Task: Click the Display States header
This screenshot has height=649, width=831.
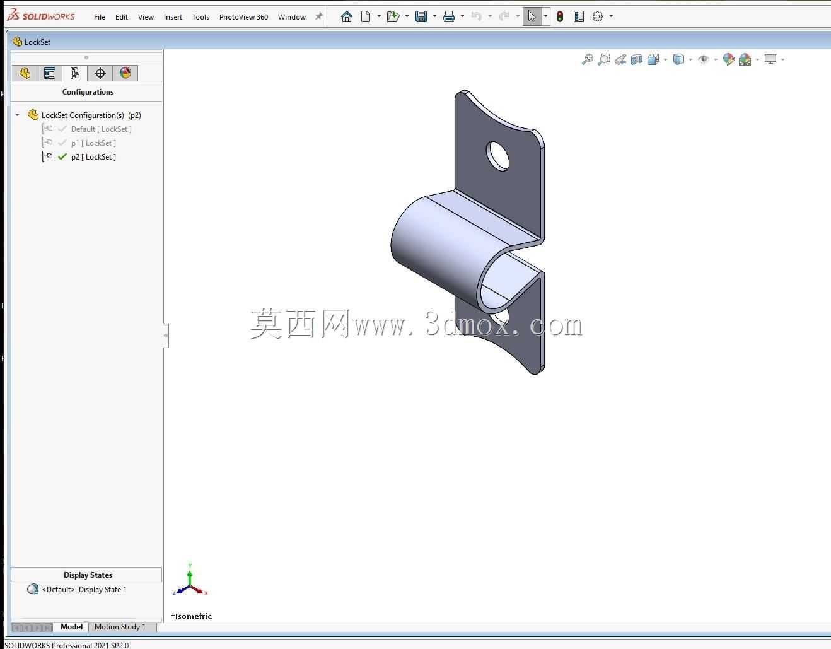Action: pyautogui.click(x=87, y=575)
